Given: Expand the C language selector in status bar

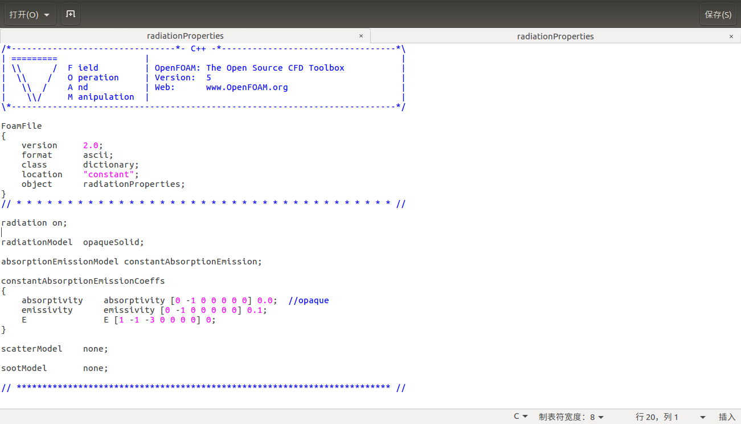Looking at the screenshot, I should [x=521, y=417].
